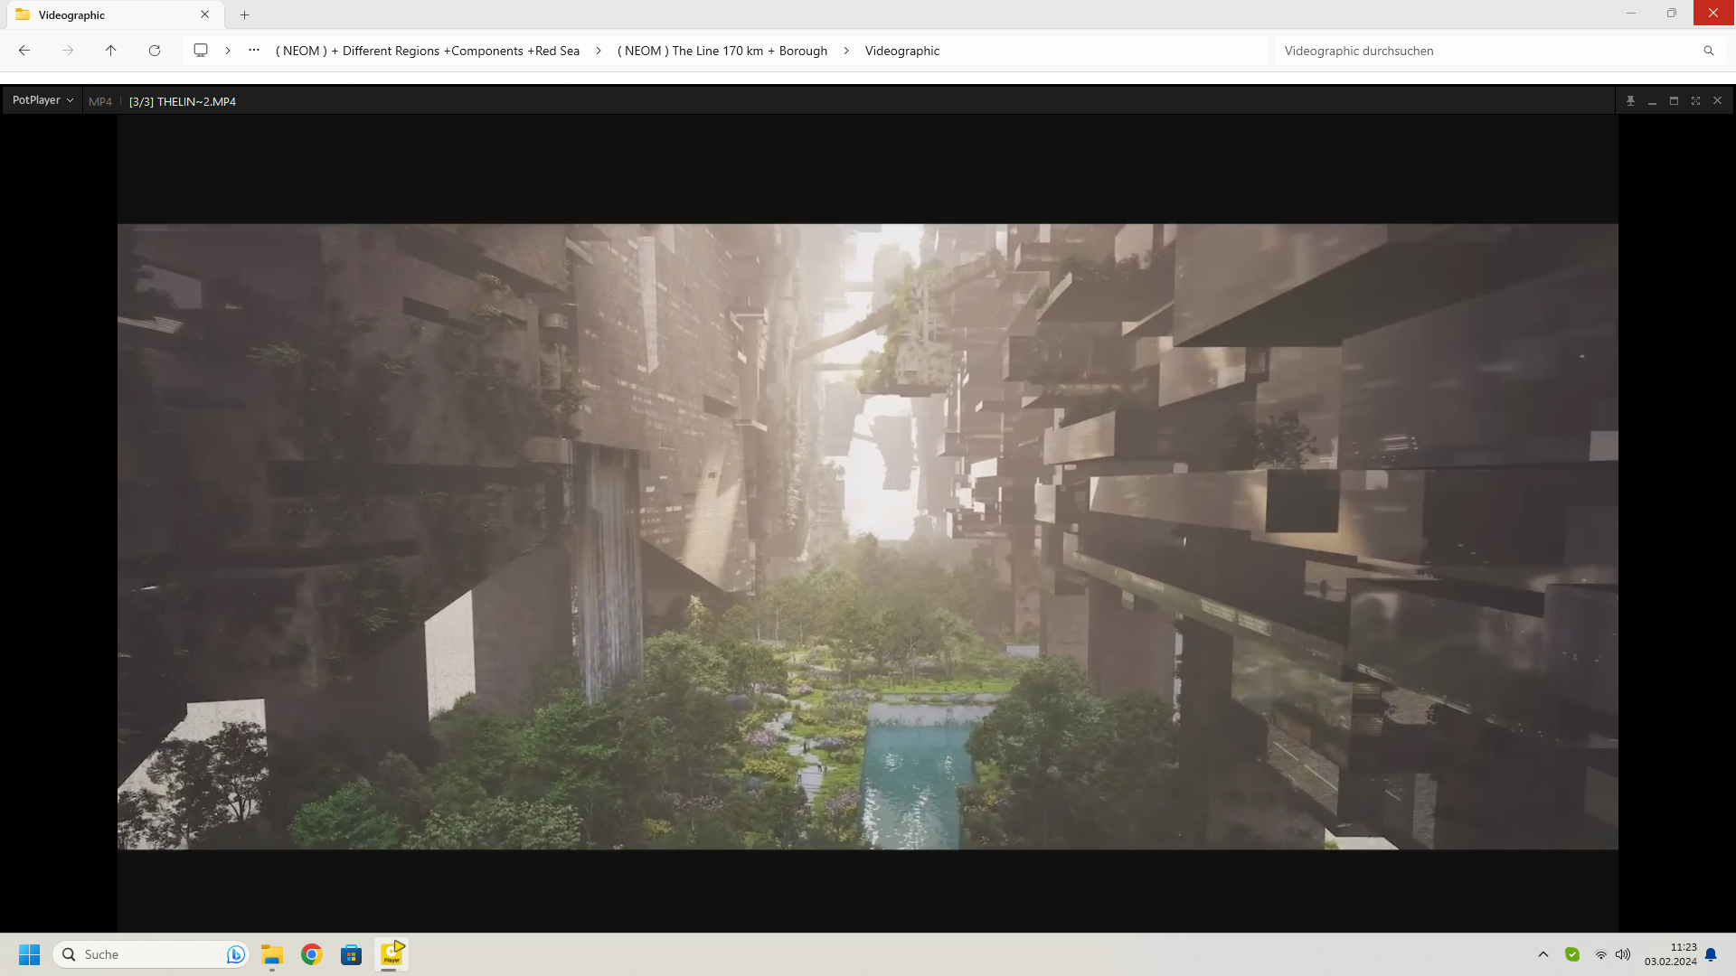This screenshot has width=1736, height=976.
Task: Click the search magnifier in Explorer
Action: click(x=1709, y=51)
